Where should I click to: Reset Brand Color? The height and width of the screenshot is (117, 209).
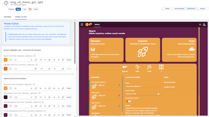pyautogui.click(x=69, y=60)
